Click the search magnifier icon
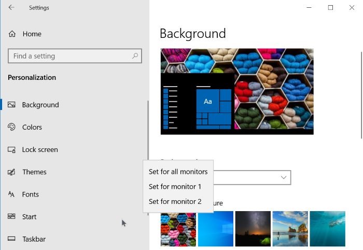The width and height of the screenshot is (363, 250). pos(135,56)
